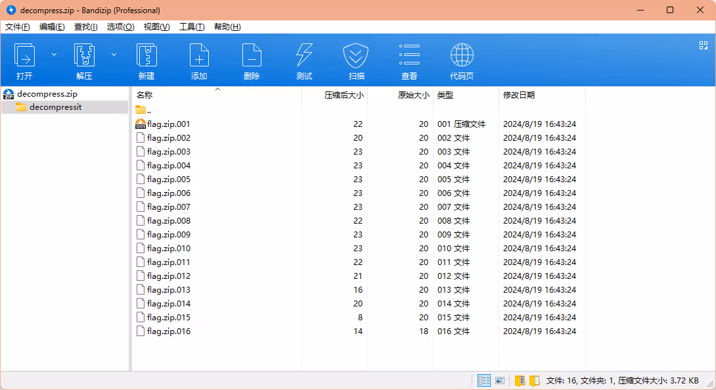
Task: Click the Extract (解压) toolbar icon
Action: tap(84, 55)
